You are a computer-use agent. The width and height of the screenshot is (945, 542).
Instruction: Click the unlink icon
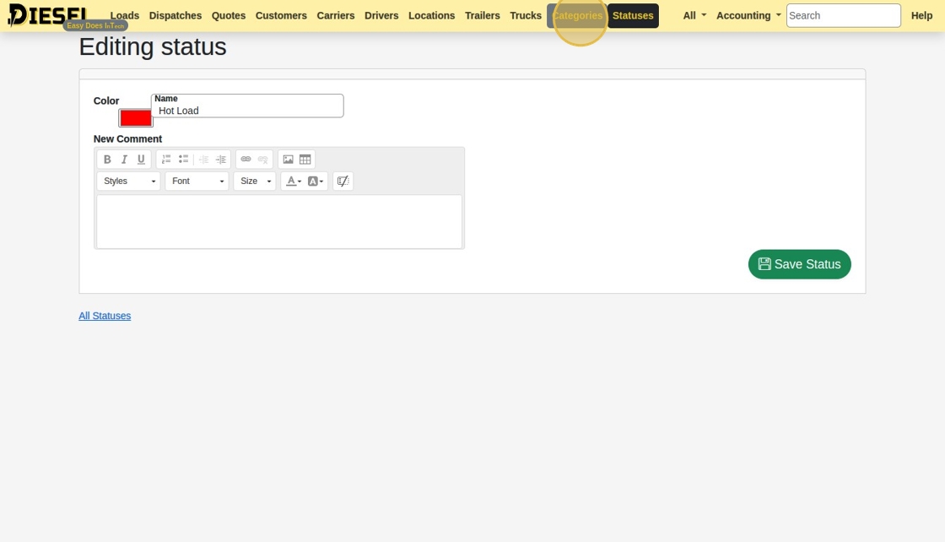262,160
